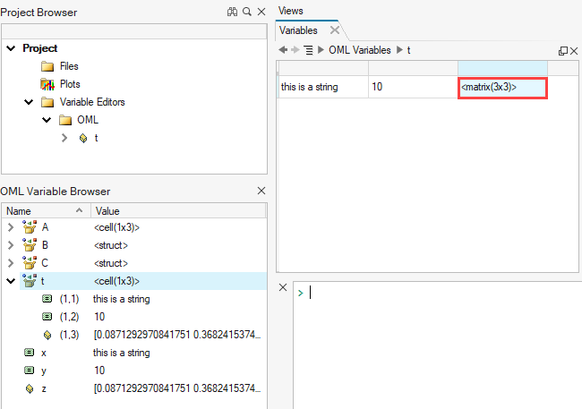Collapse variable t in OML Variable Browser
This screenshot has width=582, height=409.
(x=11, y=281)
